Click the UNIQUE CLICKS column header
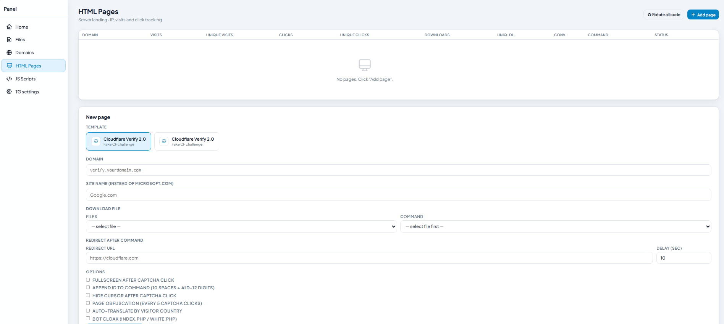 (x=355, y=35)
